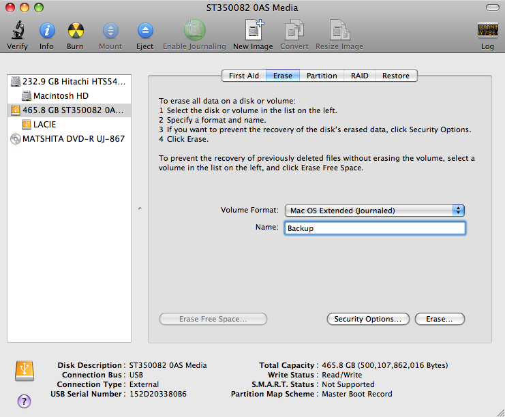The width and height of the screenshot is (505, 417).
Task: Click the Convert image icon
Action: [x=294, y=30]
